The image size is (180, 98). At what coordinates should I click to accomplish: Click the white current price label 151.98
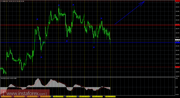click(178, 40)
